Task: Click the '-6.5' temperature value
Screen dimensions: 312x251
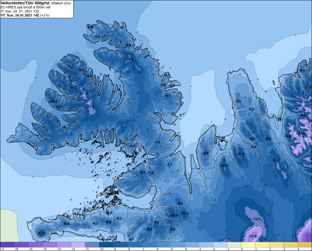Action: [x=132, y=146]
